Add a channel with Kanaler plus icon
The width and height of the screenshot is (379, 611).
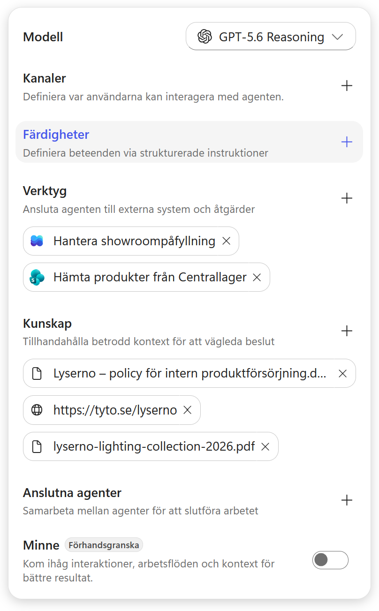pyautogui.click(x=347, y=86)
